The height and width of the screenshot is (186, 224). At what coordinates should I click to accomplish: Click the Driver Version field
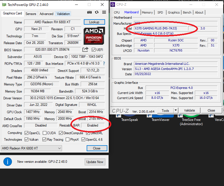click(65, 98)
